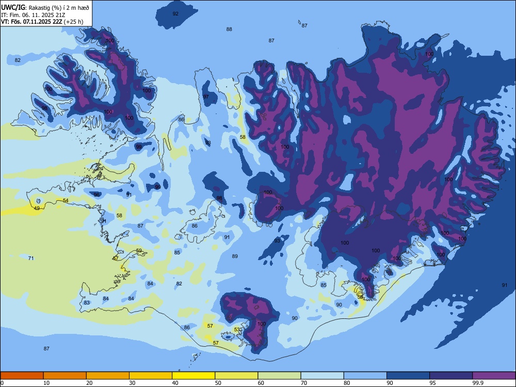This screenshot has height=387, width=516.
Task: Select the 'Rakastig (%) í 2 m hæð' text
Action: (x=59, y=8)
